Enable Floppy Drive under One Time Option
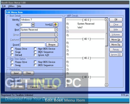 (x=12, y=62)
